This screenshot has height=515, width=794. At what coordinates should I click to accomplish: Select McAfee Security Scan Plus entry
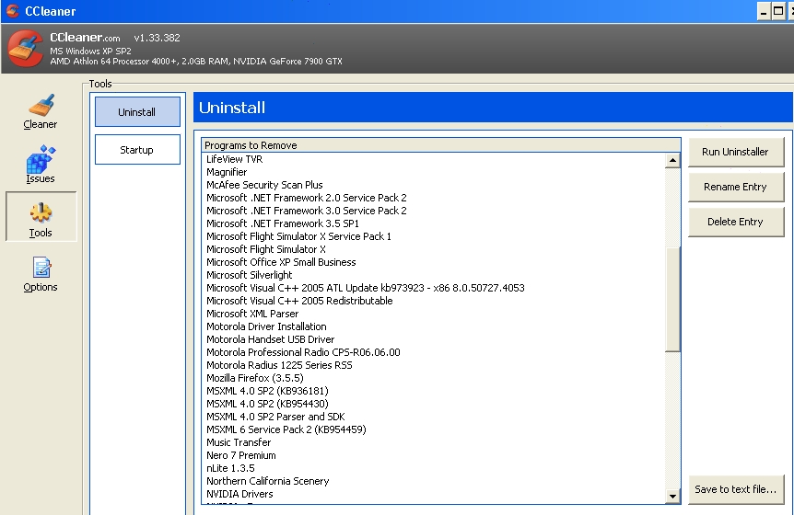(264, 185)
